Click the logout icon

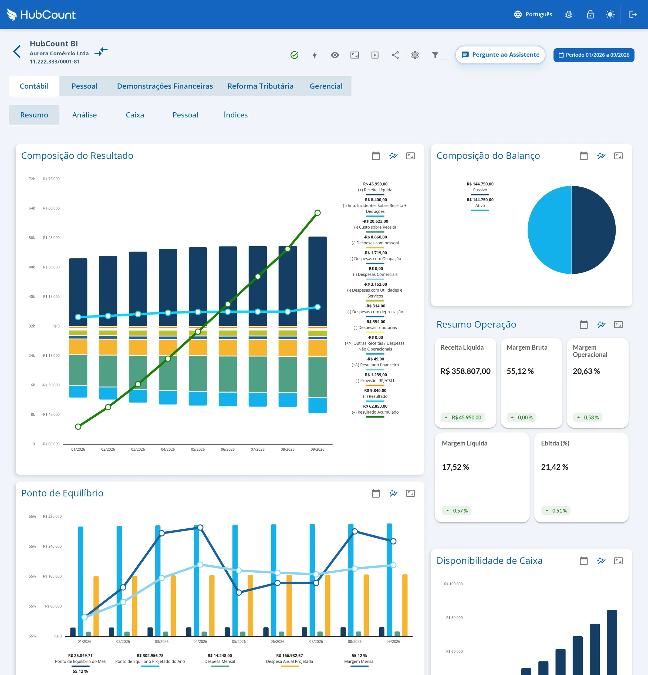click(x=633, y=15)
